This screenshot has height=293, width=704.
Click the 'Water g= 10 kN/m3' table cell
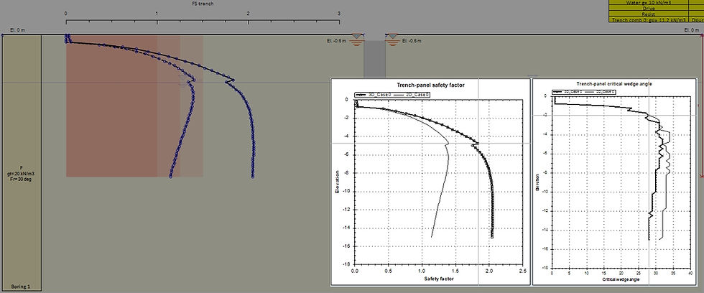tap(649, 2)
